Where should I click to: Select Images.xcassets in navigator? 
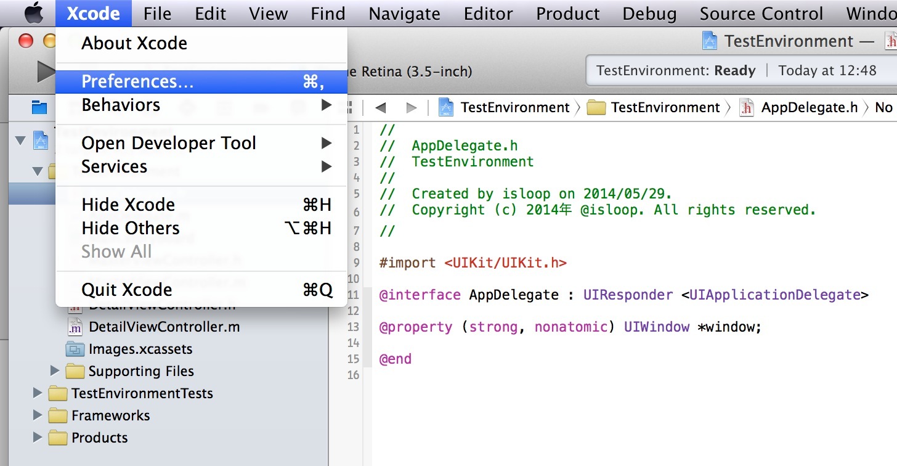140,349
